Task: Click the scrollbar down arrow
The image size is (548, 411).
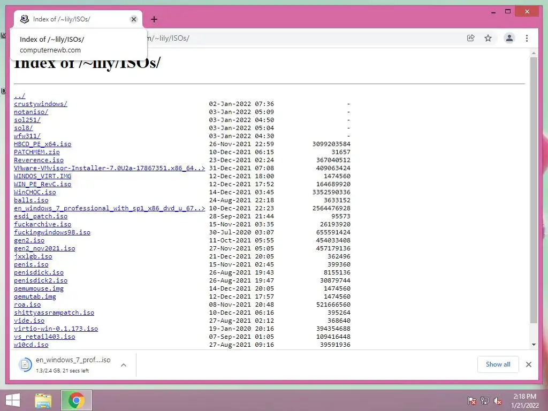Action: coord(534,345)
